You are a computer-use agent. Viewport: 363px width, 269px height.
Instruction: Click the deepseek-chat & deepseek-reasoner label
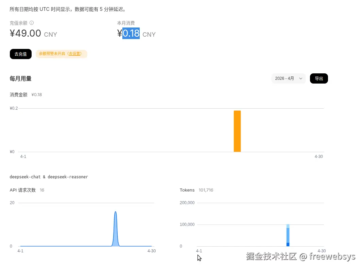coord(49,177)
